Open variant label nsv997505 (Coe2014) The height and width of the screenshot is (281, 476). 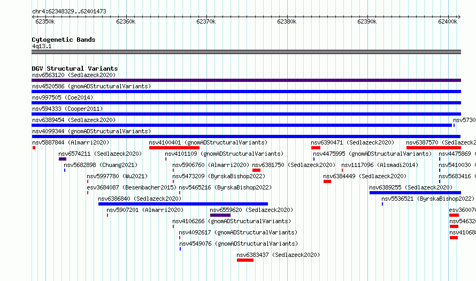click(63, 97)
